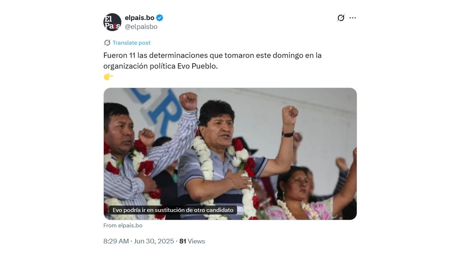
Task: Click the caption Evo podría ir en sustitución
Action: pyautogui.click(x=173, y=210)
